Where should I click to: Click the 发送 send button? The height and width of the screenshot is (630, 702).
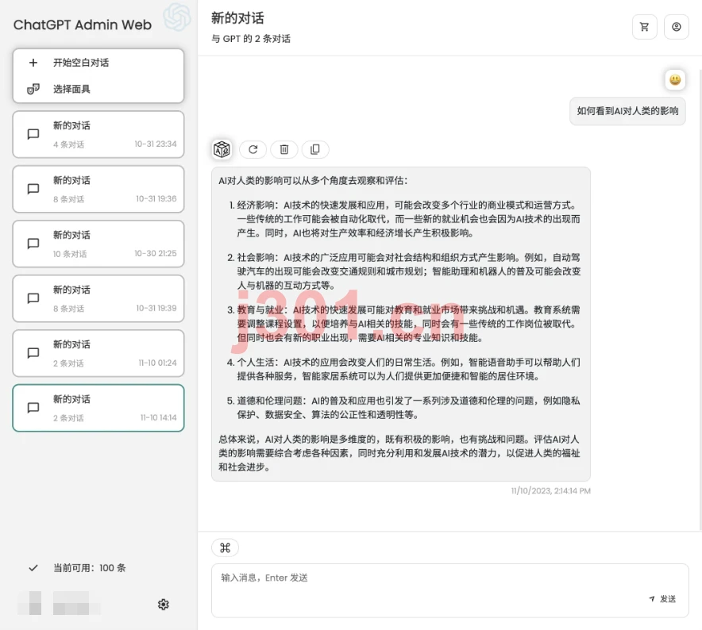pos(662,599)
